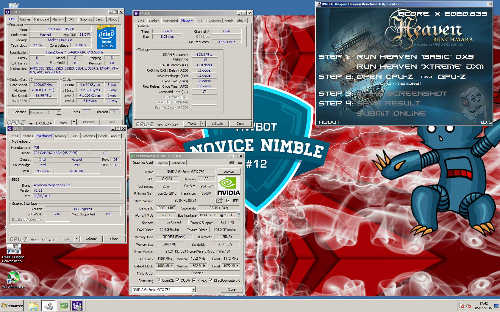500x312 pixels.
Task: Click the NB Frequency value 3999.1 MHz
Action: pyautogui.click(x=226, y=42)
